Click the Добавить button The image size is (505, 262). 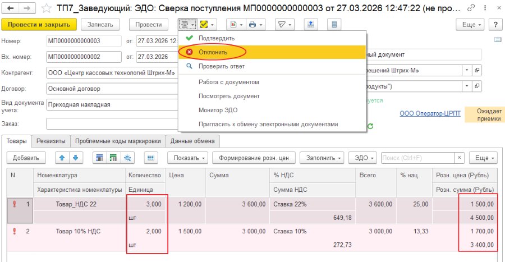tap(26, 158)
